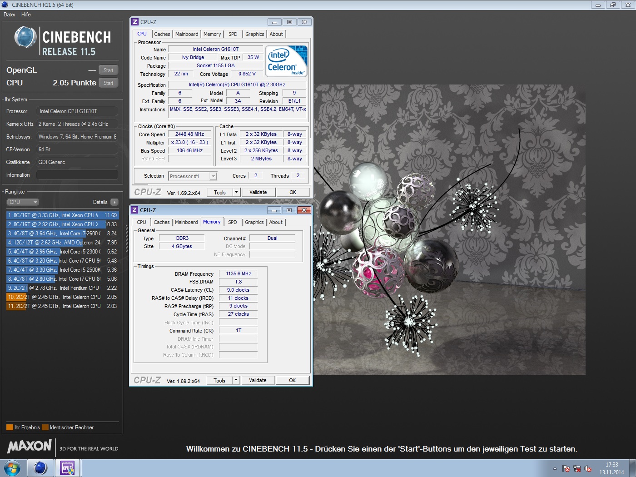Click muted volume speaker tray icon
Image resolution: width=636 pixels, height=477 pixels.
(x=588, y=468)
